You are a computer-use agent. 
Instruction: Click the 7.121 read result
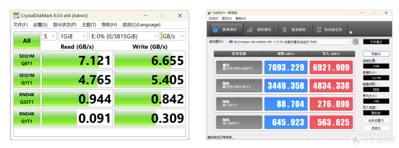[x=77, y=60]
